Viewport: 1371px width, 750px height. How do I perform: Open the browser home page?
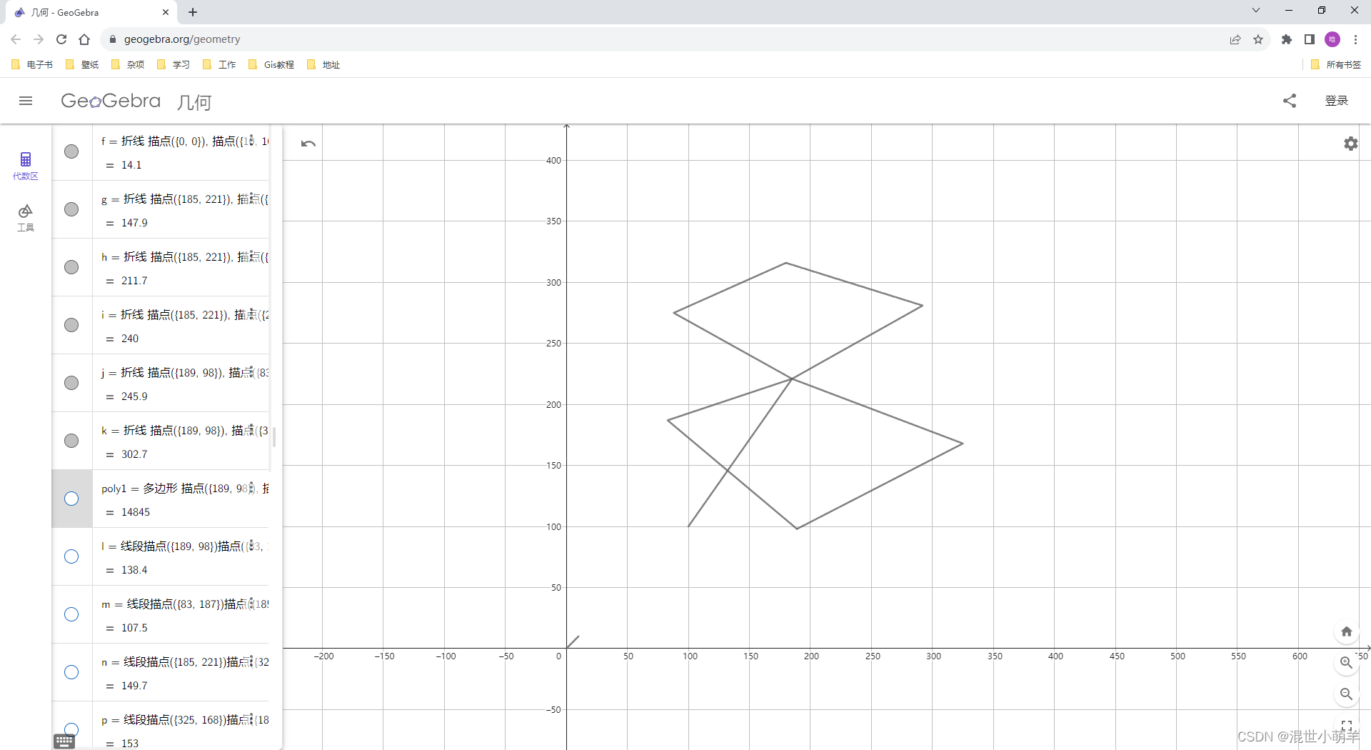pyautogui.click(x=84, y=39)
